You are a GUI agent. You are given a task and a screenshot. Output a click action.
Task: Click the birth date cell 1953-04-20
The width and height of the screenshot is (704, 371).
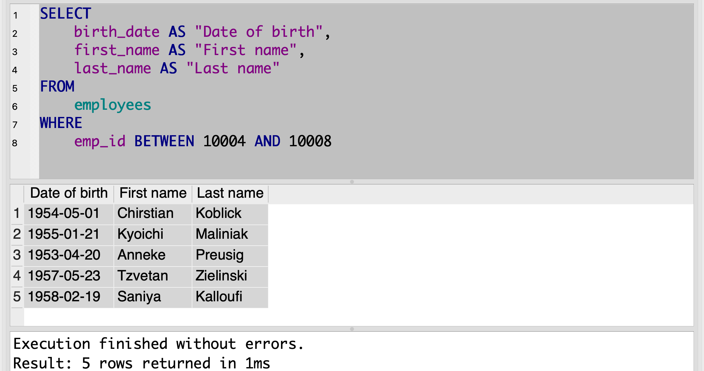[64, 255]
